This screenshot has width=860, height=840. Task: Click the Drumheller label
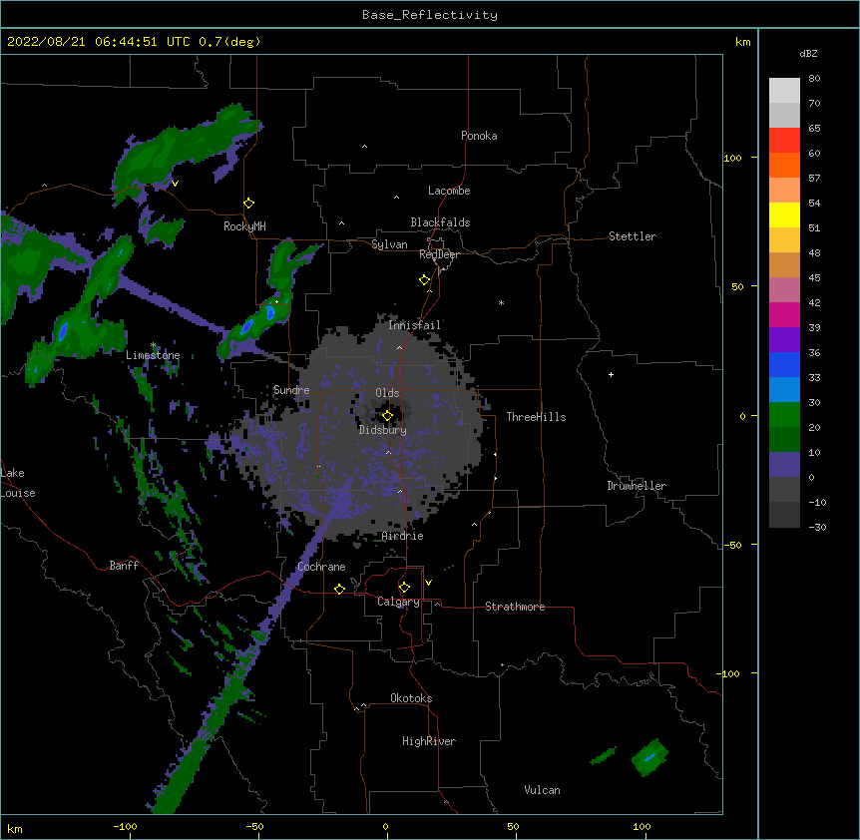point(637,486)
